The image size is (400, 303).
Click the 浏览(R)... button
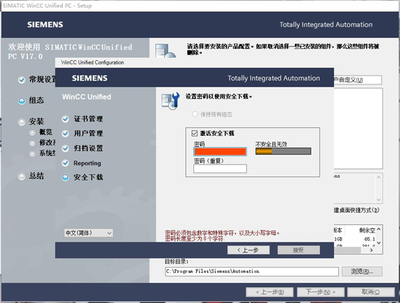362,272
